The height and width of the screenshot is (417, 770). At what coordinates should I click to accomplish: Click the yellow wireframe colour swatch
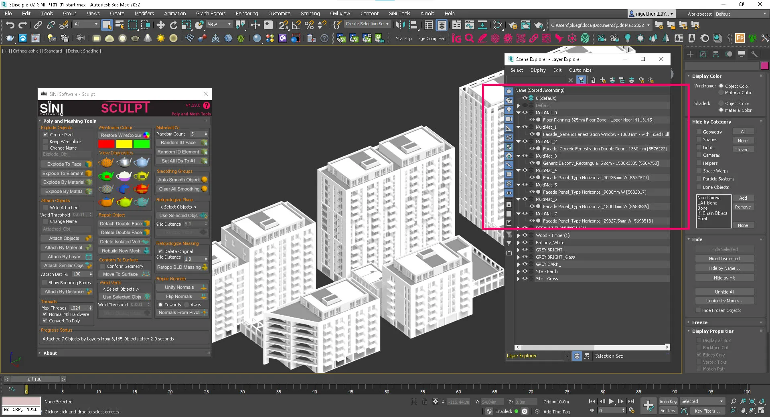[124, 144]
